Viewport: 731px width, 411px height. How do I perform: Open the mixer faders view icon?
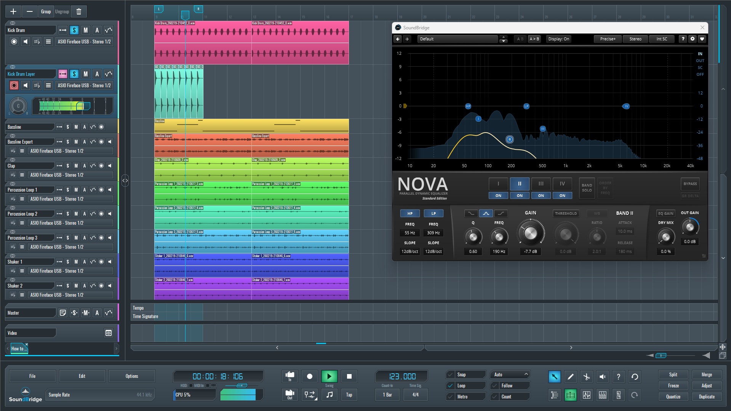pyautogui.click(x=603, y=395)
